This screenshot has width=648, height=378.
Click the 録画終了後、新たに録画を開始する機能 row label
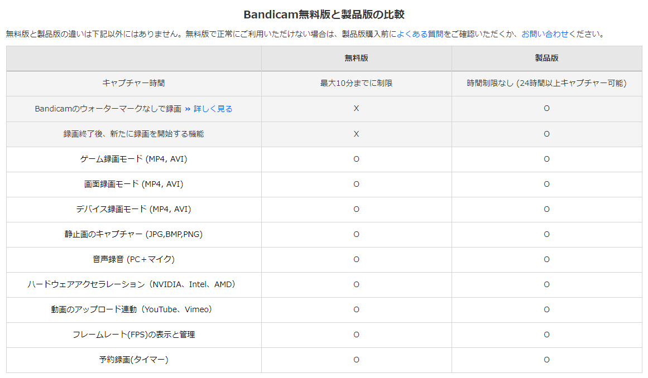tap(133, 134)
